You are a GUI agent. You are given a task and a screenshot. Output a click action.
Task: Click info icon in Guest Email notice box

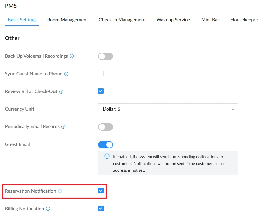pyautogui.click(x=107, y=156)
